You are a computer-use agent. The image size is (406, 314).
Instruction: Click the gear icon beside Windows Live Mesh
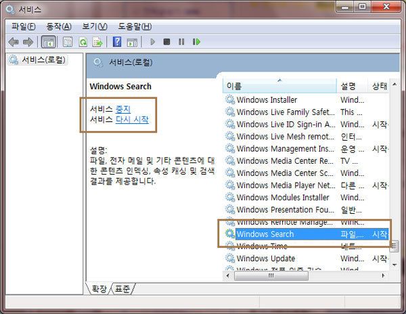[230, 136]
